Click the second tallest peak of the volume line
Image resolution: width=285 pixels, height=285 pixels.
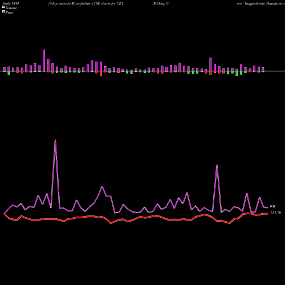tap(217, 165)
